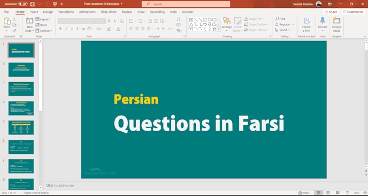Switch to the Design tab
This screenshot has height=196, width=368.
pyautogui.click(x=48, y=12)
